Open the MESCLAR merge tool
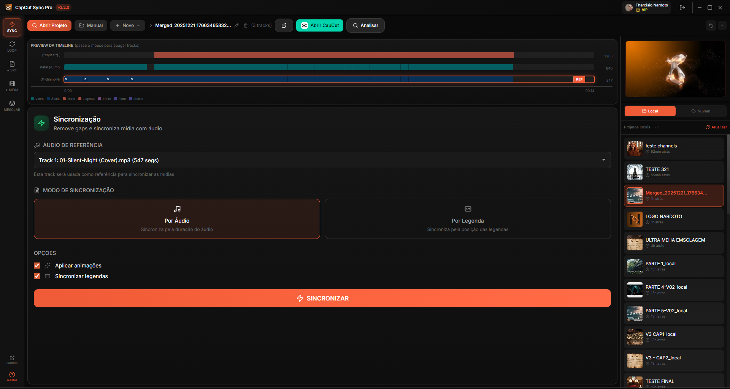730x389 pixels. coord(12,106)
